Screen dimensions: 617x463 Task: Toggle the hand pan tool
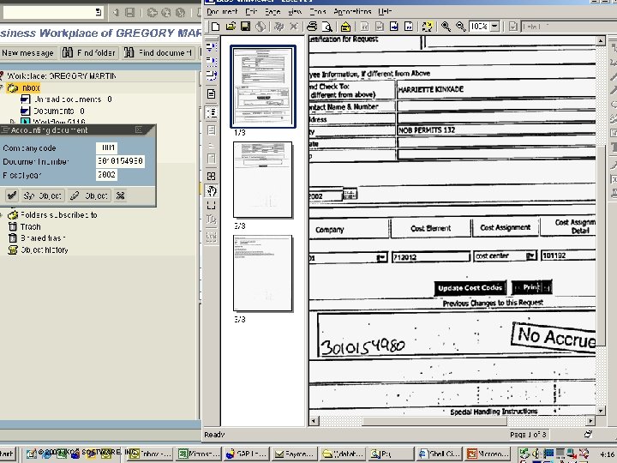click(x=212, y=191)
